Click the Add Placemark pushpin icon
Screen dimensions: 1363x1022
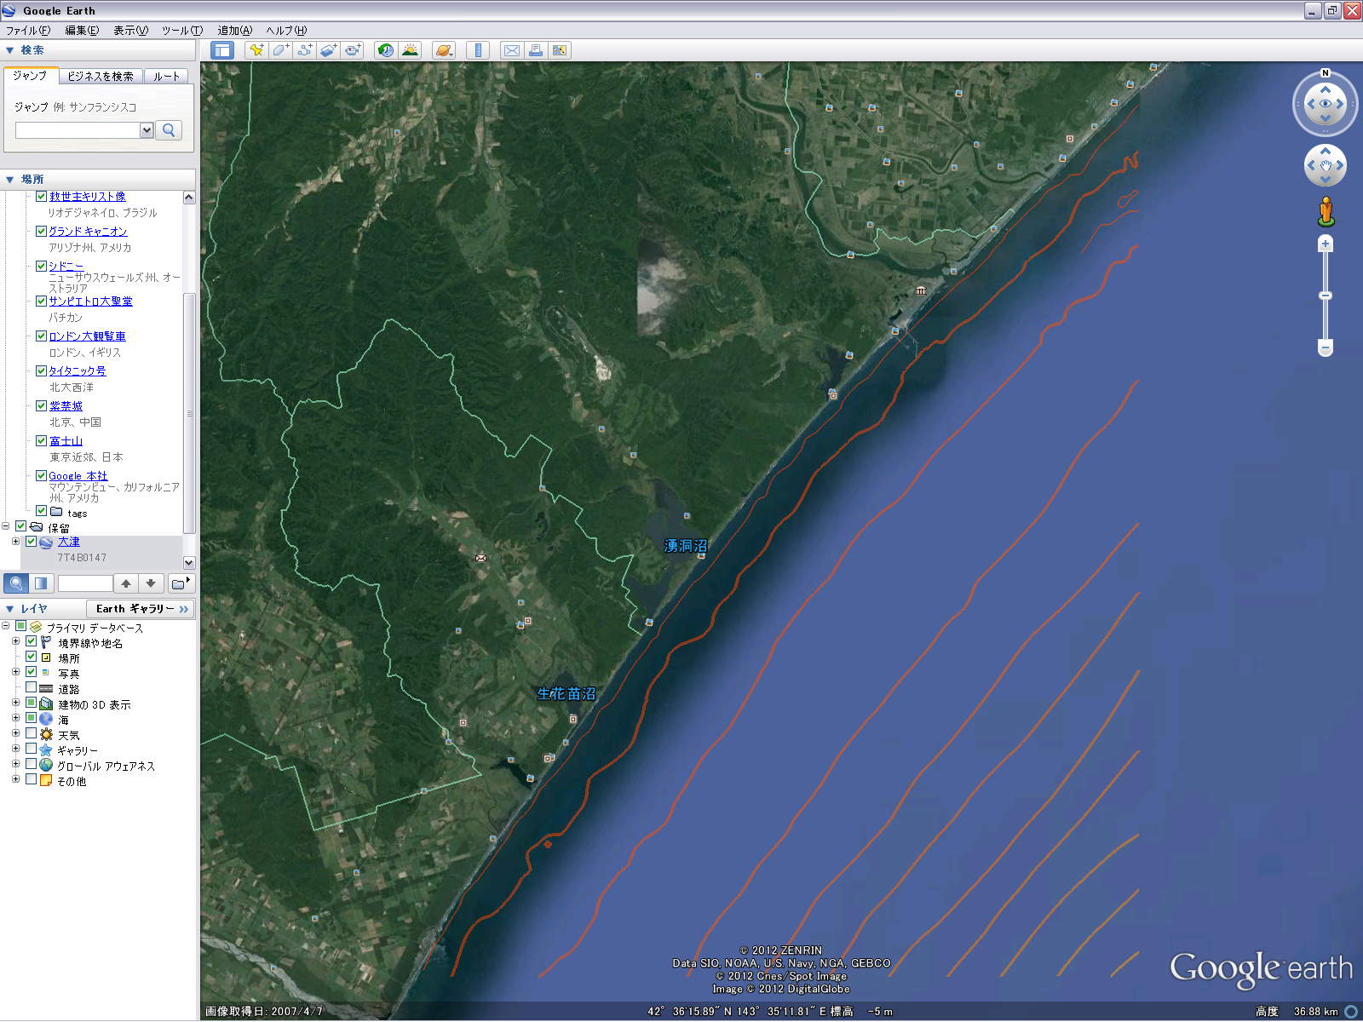tap(256, 50)
